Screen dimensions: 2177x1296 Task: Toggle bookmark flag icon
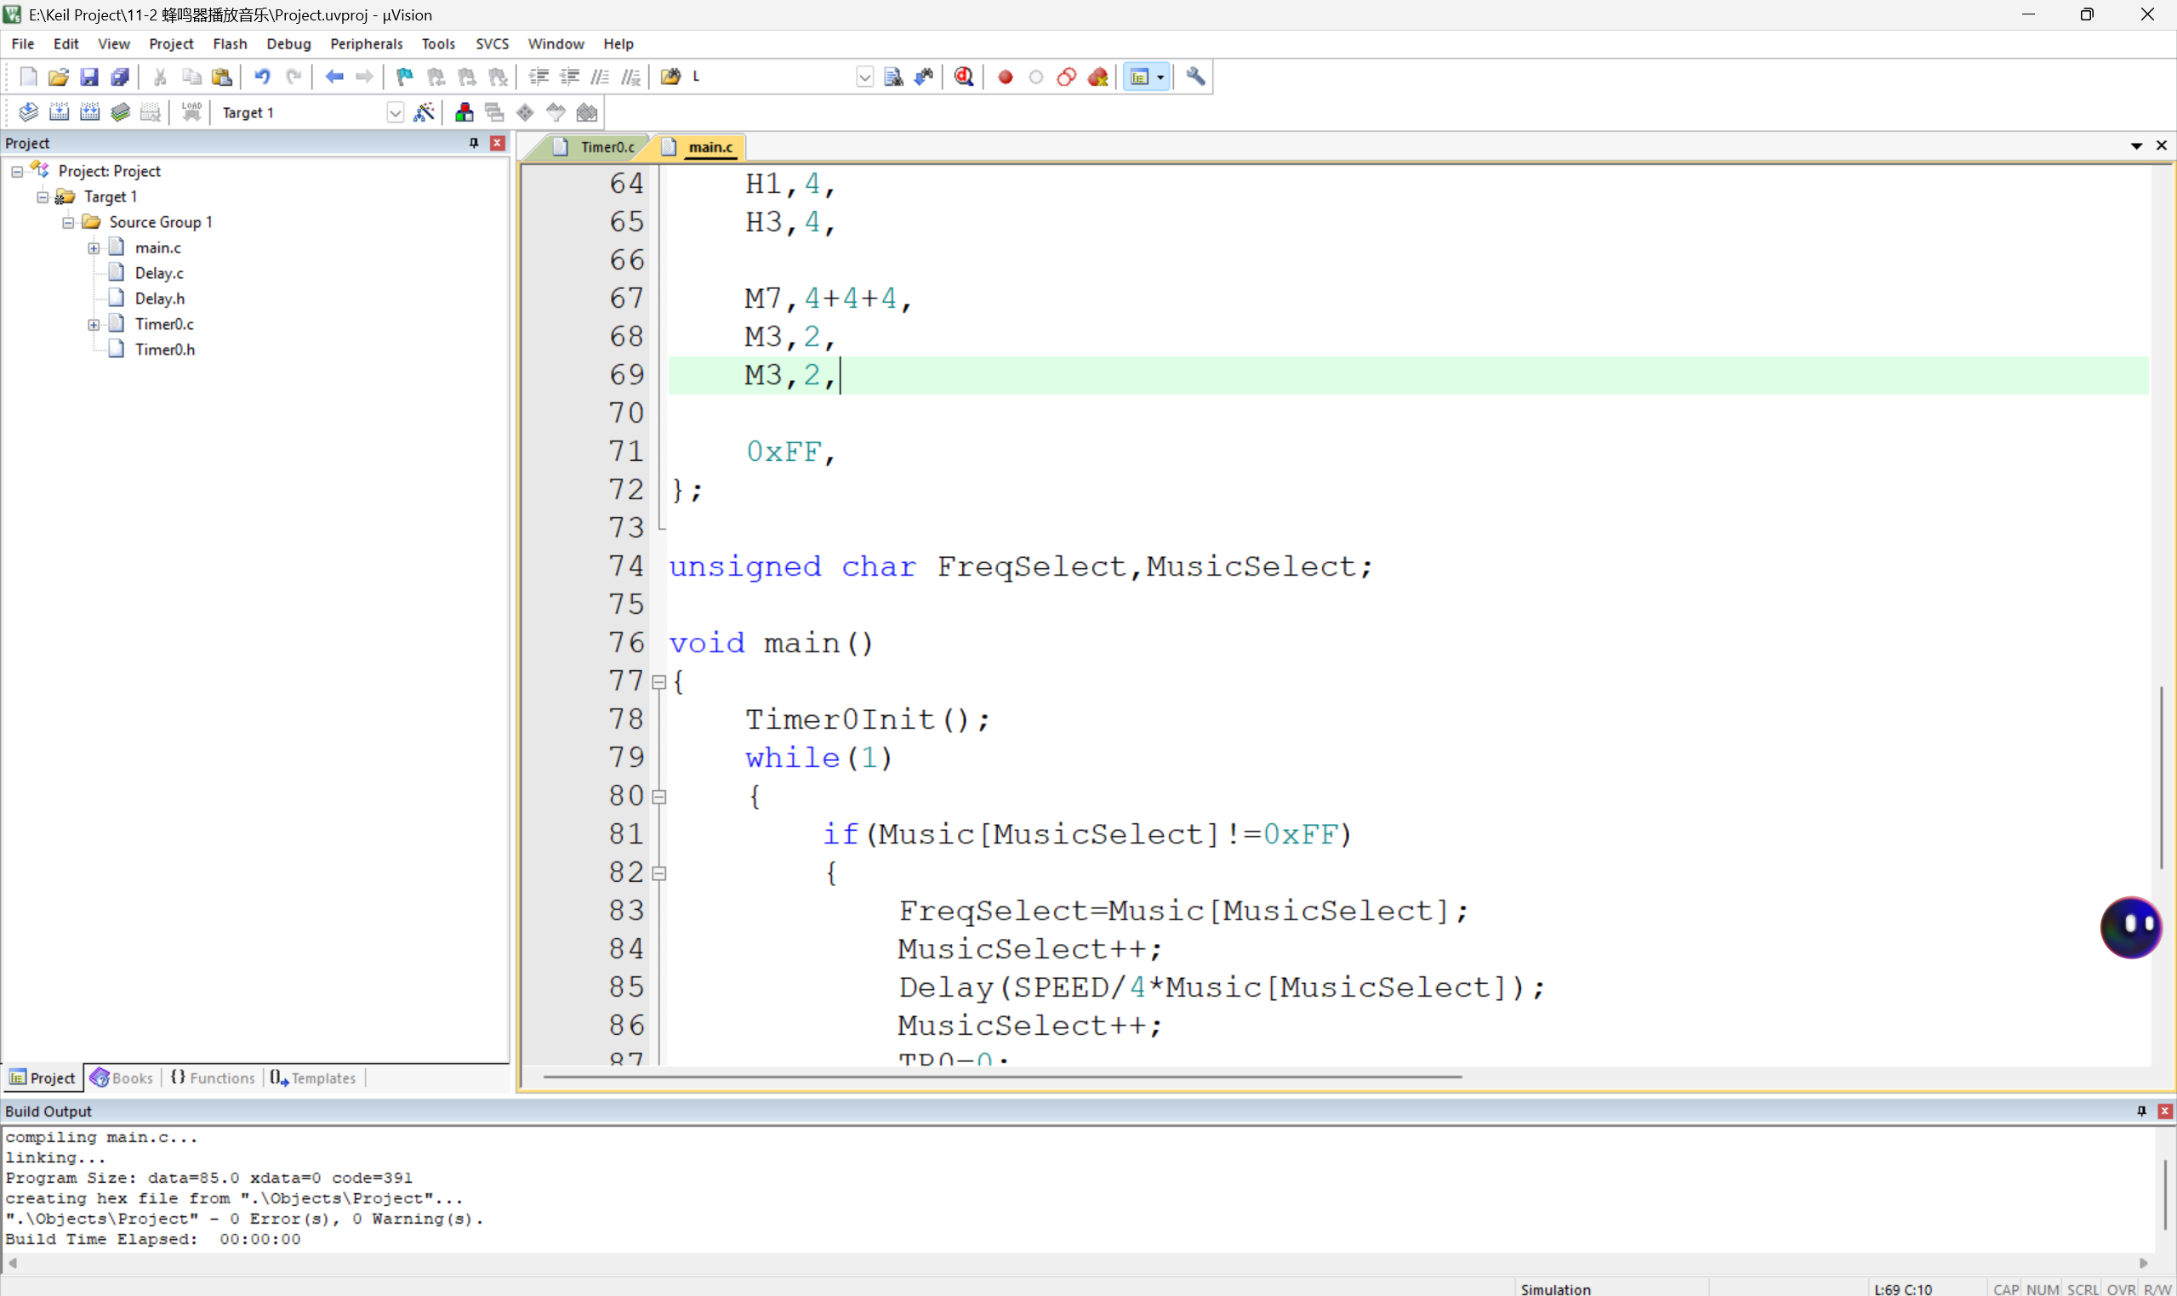pyautogui.click(x=403, y=77)
